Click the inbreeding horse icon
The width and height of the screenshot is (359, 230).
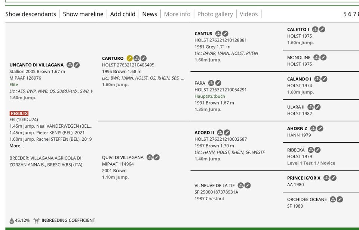click(x=36, y=220)
